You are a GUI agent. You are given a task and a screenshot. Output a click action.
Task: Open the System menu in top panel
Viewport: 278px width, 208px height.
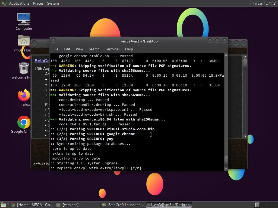53,3
